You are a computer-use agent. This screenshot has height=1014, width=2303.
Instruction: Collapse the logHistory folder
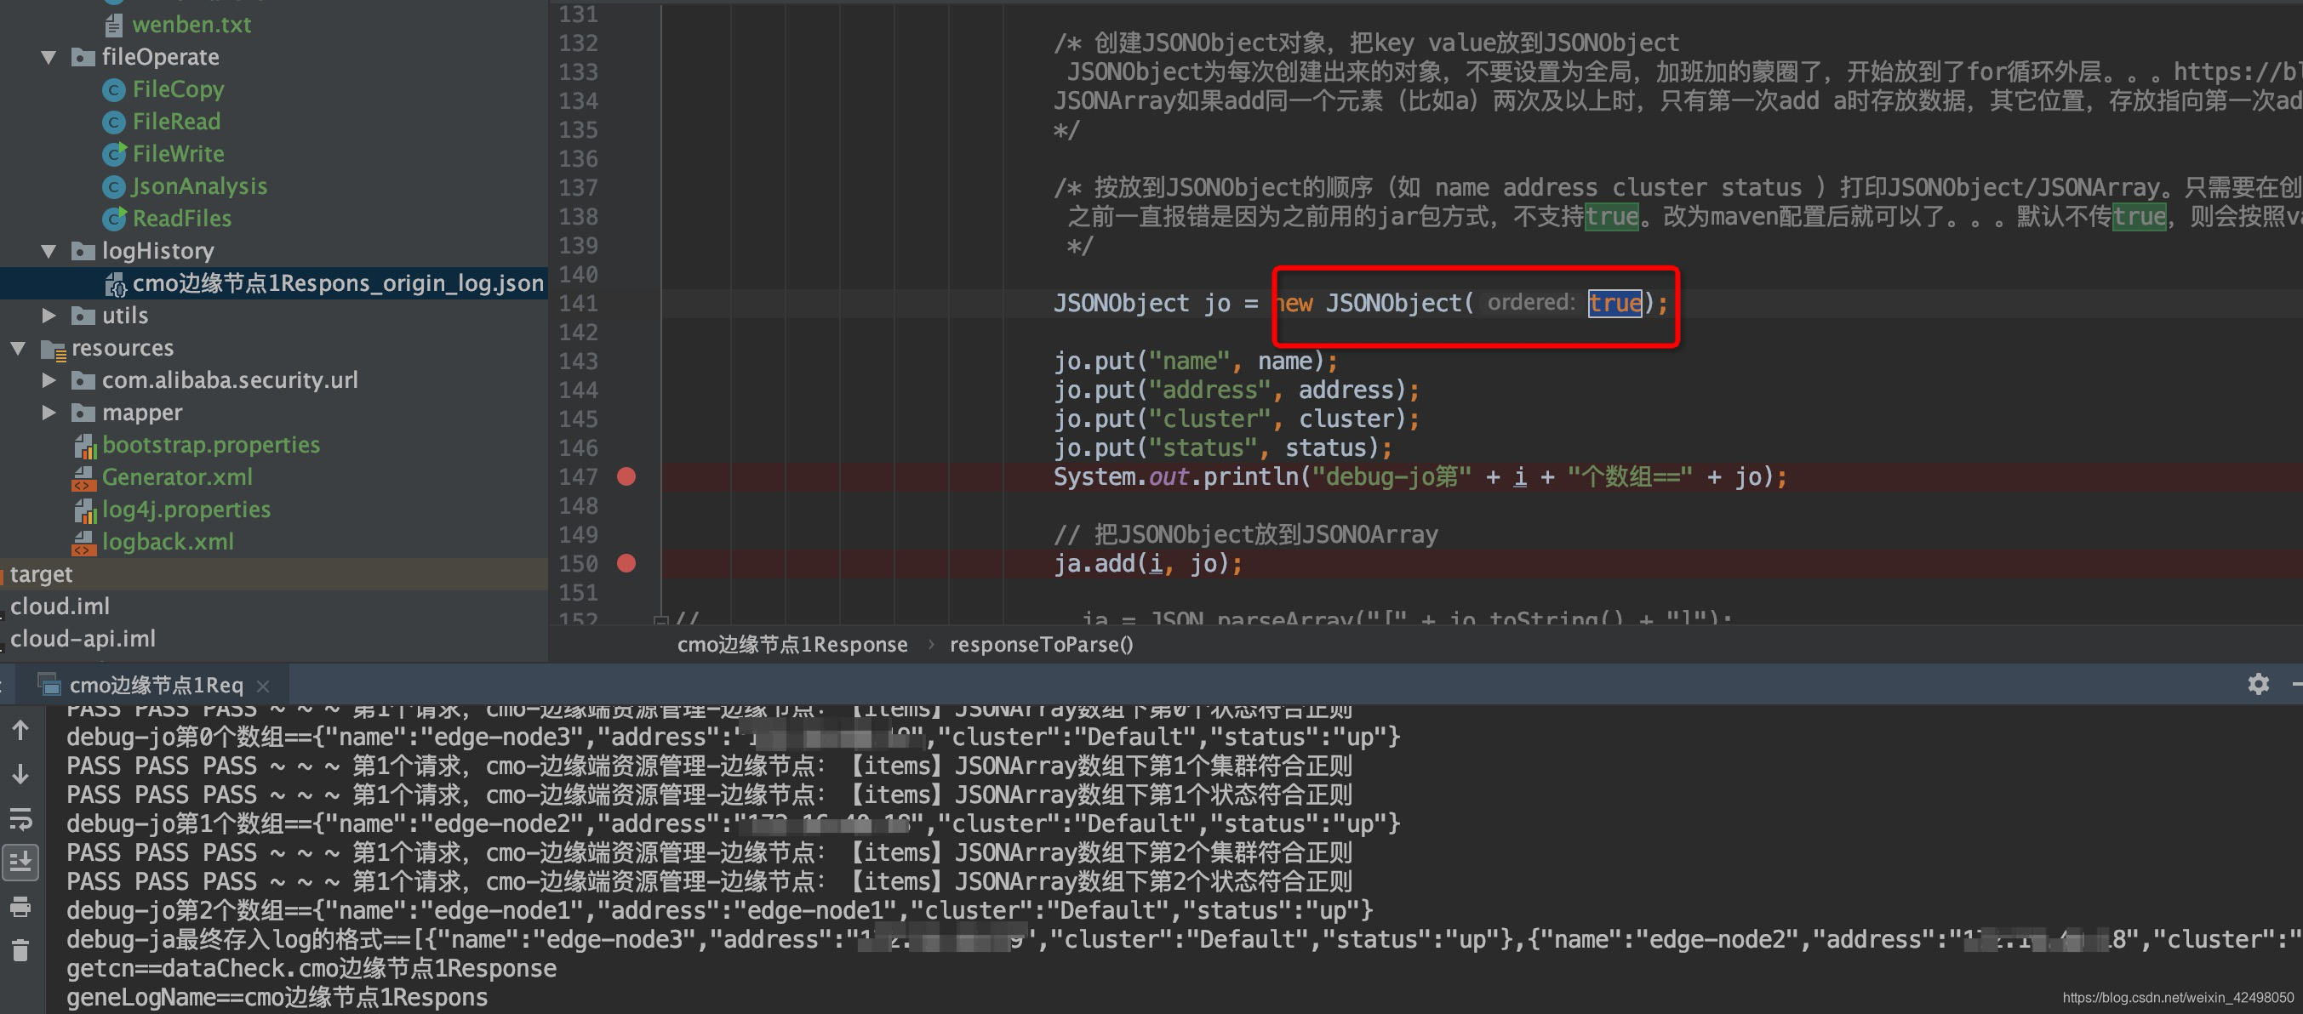(x=49, y=251)
